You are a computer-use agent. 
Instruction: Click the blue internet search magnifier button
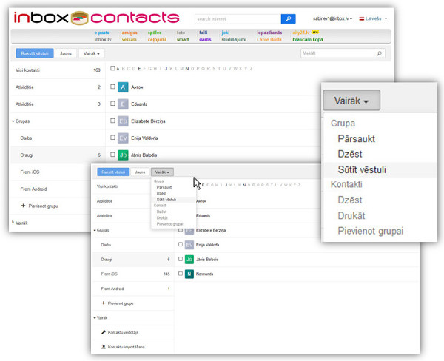coord(288,18)
